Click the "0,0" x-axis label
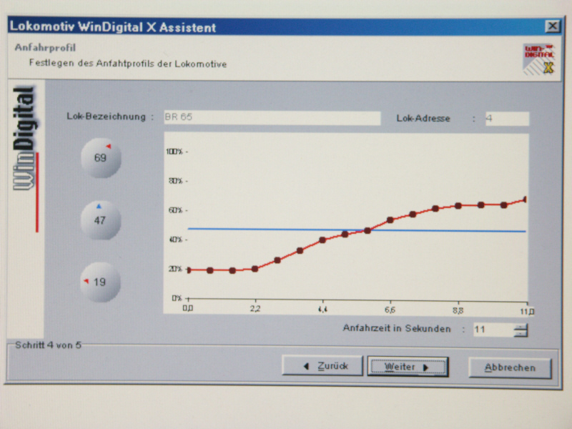The width and height of the screenshot is (572, 429). pos(188,309)
